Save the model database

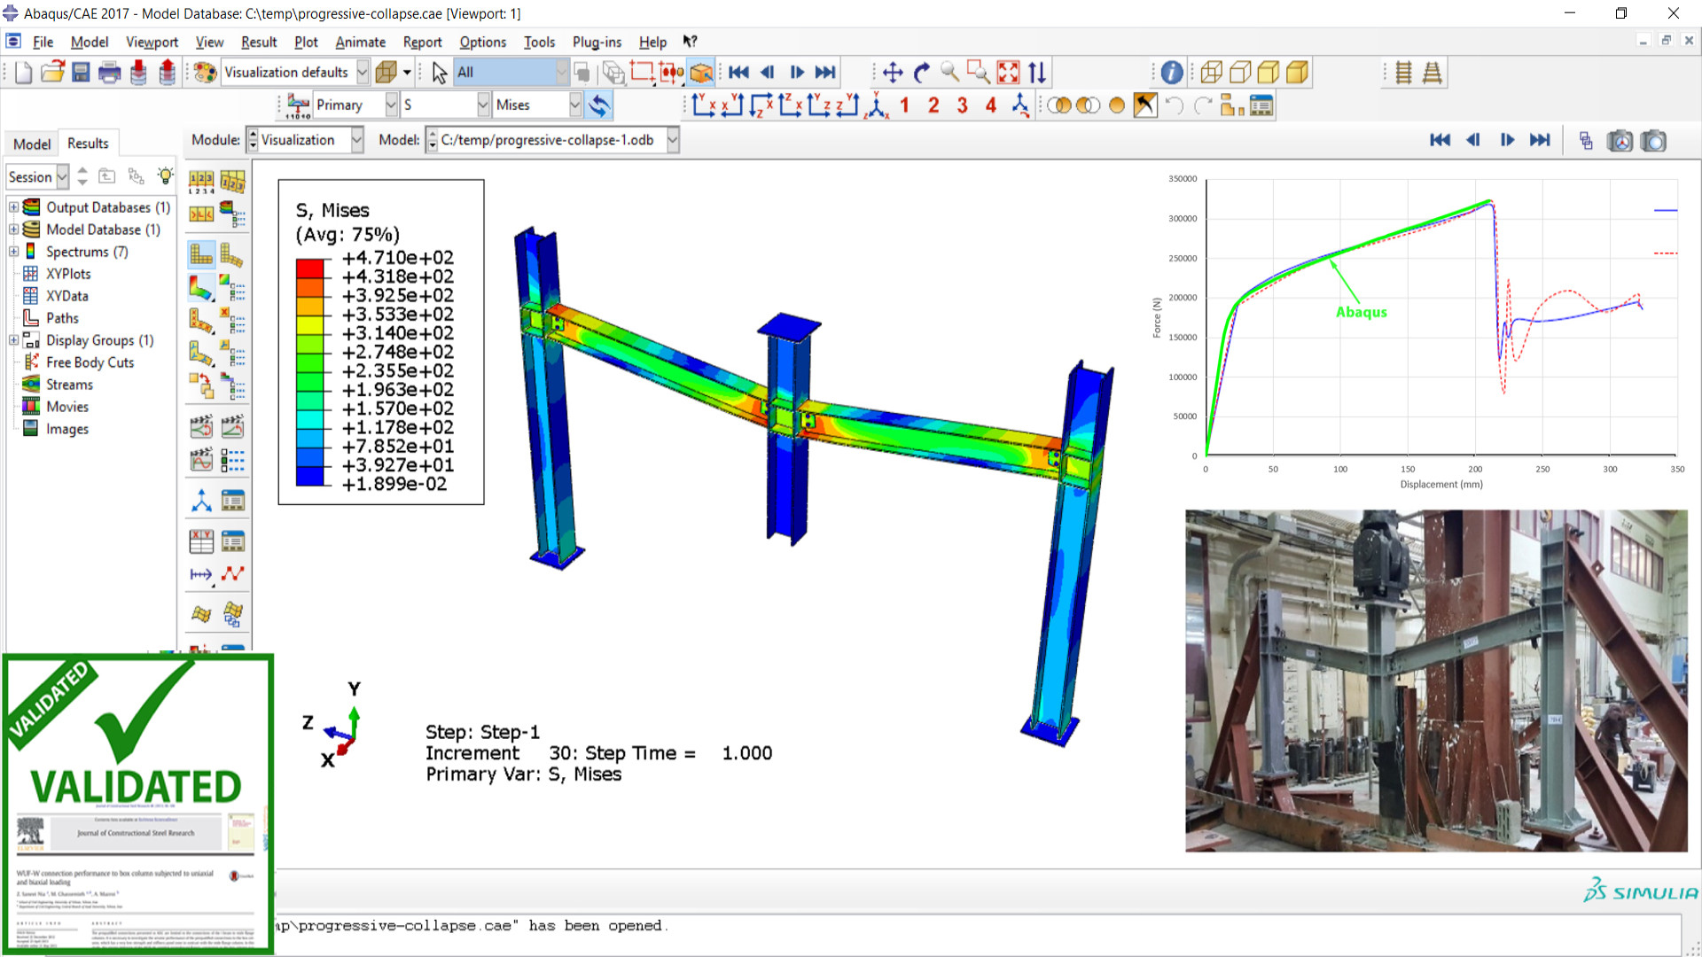(x=81, y=73)
